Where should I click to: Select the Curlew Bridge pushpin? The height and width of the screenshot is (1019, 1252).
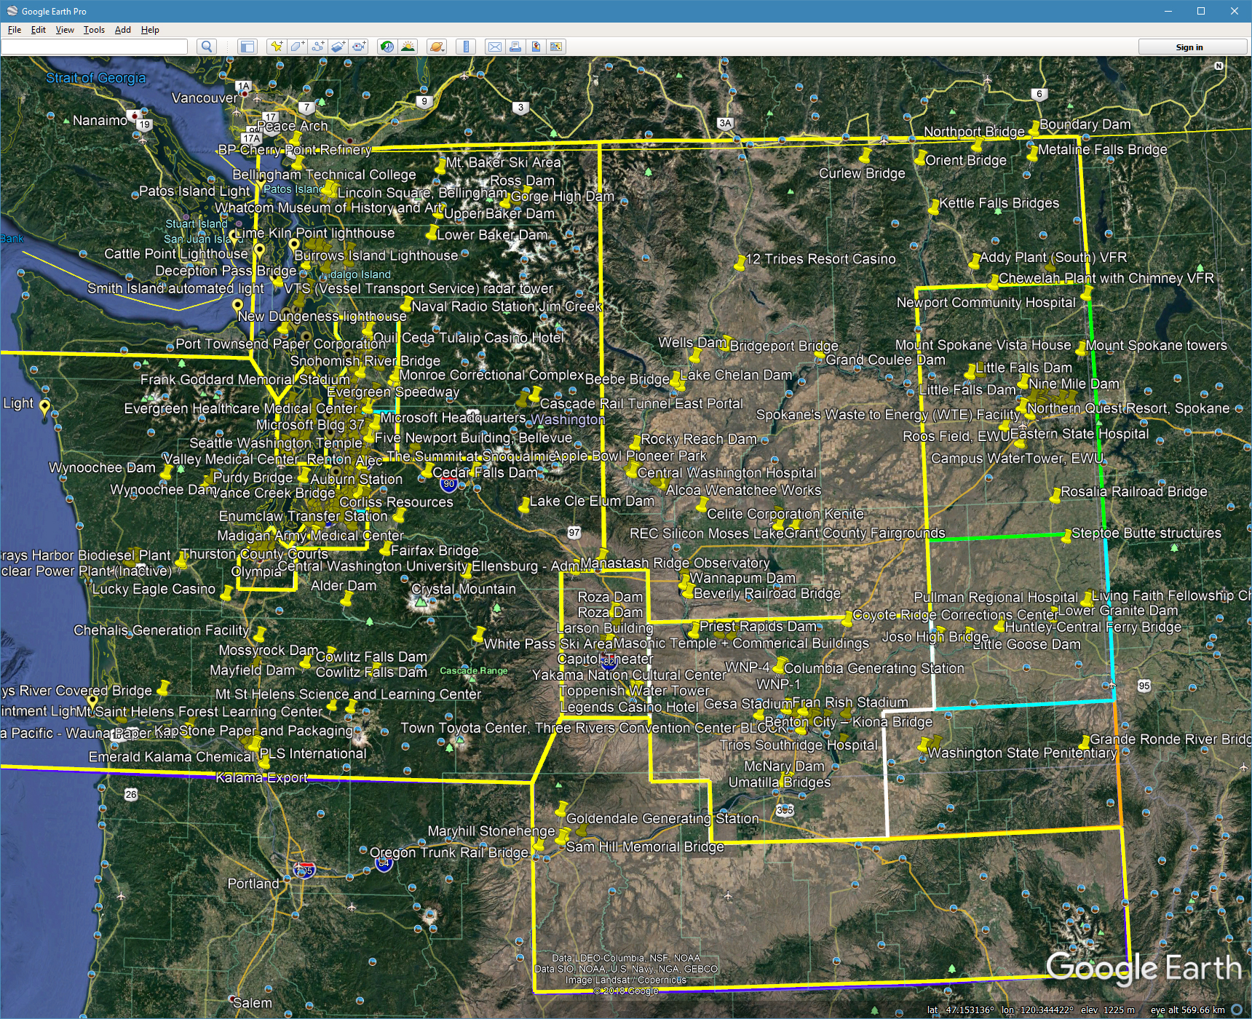[x=865, y=155]
